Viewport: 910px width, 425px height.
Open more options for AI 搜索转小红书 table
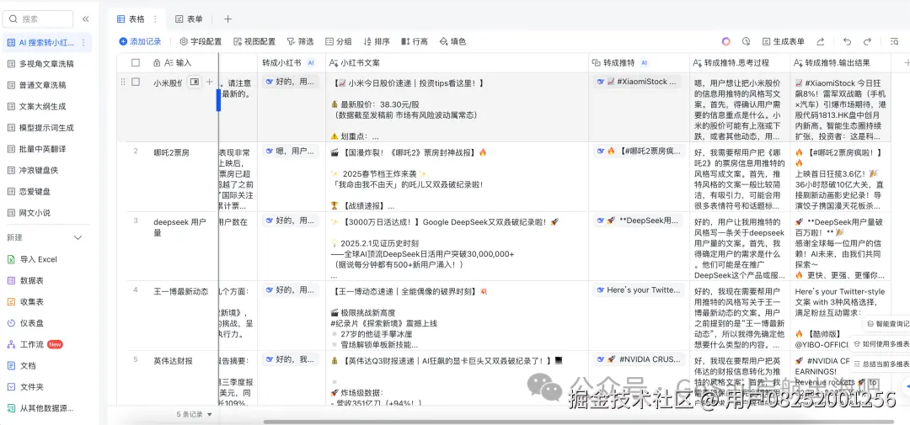point(83,42)
